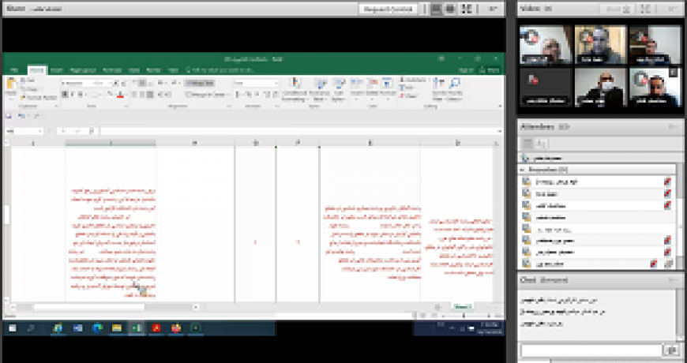
Task: Switch to the Page Layout tab
Action: click(x=82, y=70)
